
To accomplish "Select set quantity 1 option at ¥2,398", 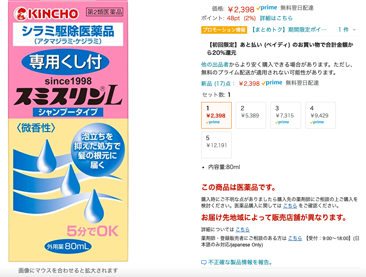I will [216, 115].
